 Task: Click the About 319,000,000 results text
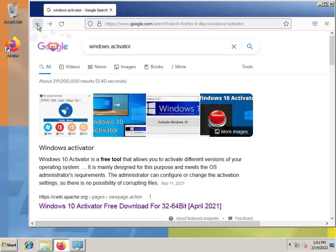(83, 81)
